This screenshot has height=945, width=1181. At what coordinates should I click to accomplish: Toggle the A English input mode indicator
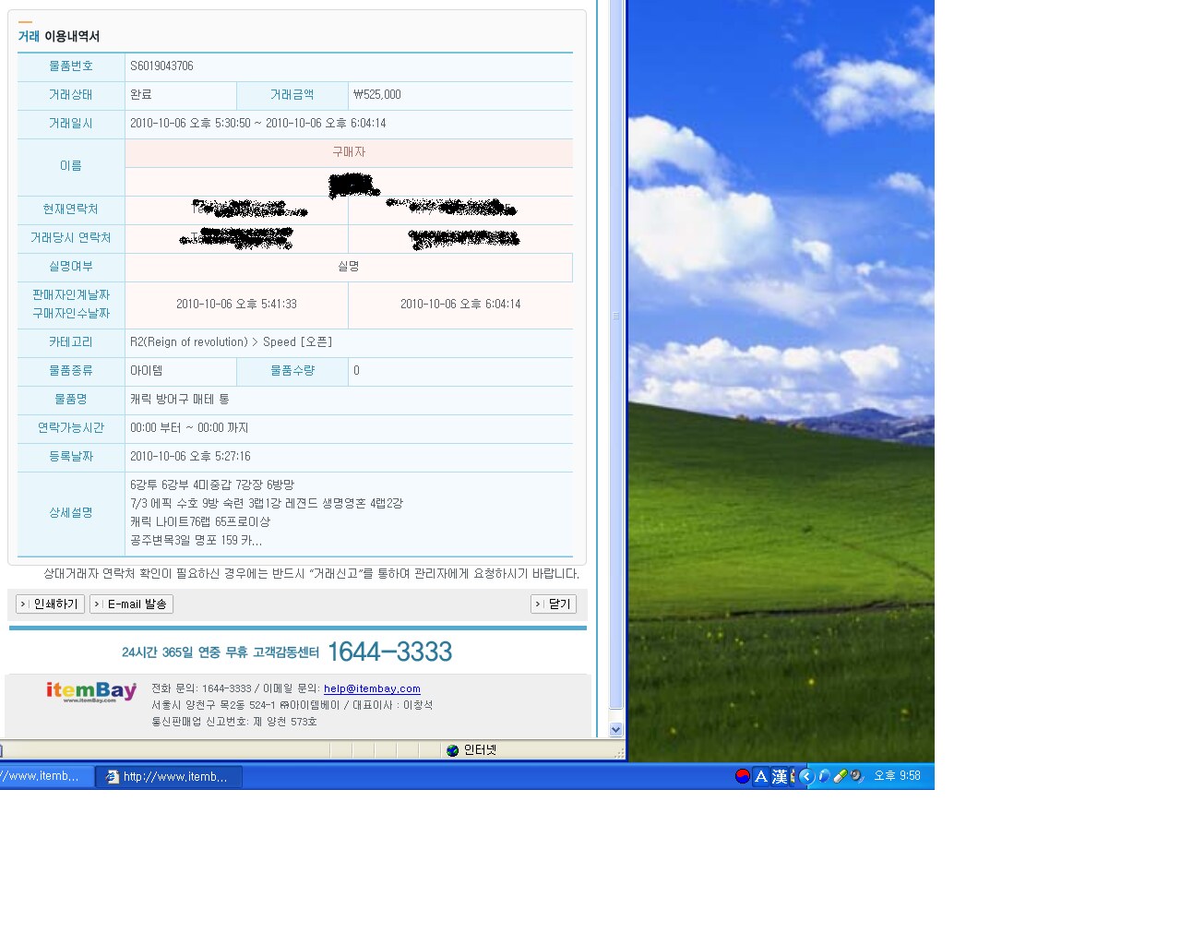pos(761,776)
